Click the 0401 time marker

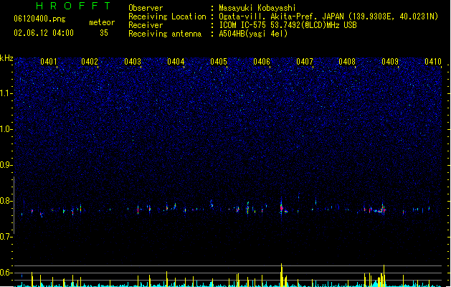point(49,62)
